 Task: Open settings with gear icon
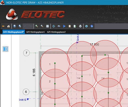pyautogui.click(x=86, y=26)
